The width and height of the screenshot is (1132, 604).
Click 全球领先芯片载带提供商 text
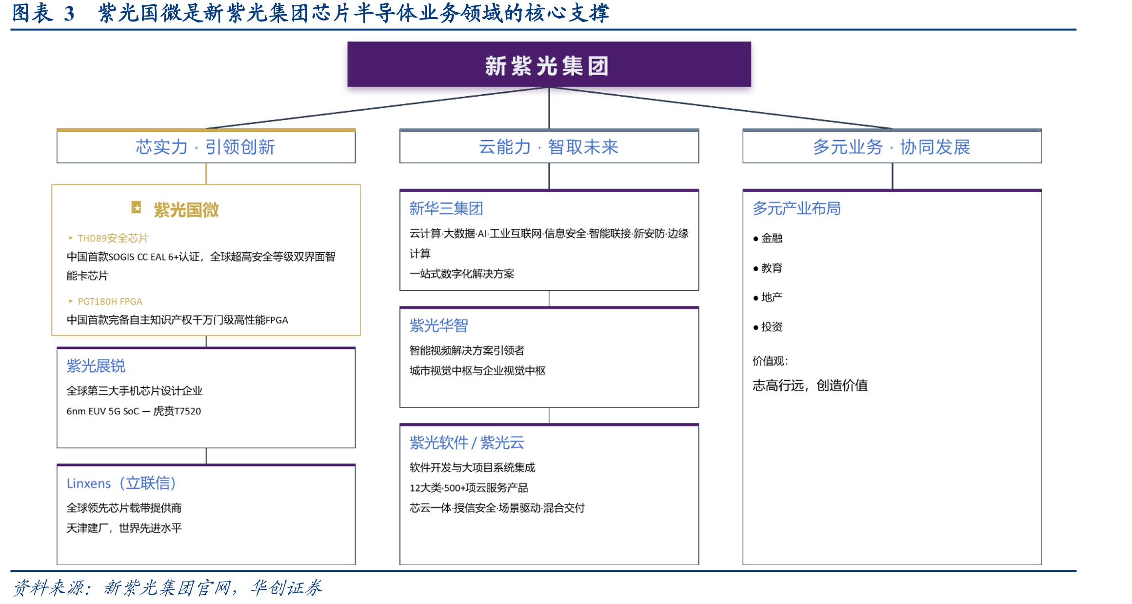[124, 508]
